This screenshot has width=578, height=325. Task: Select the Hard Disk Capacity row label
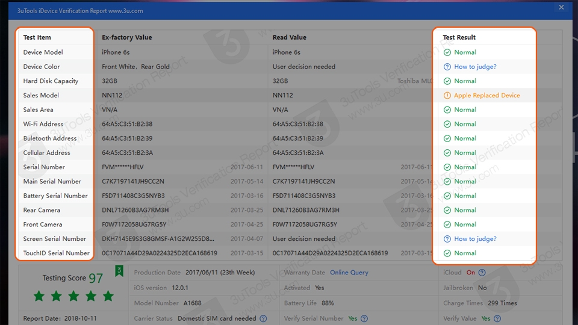tap(51, 81)
